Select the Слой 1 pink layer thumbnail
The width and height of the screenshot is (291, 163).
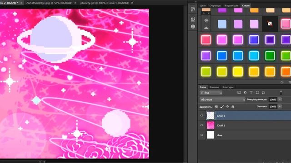click(x=211, y=125)
